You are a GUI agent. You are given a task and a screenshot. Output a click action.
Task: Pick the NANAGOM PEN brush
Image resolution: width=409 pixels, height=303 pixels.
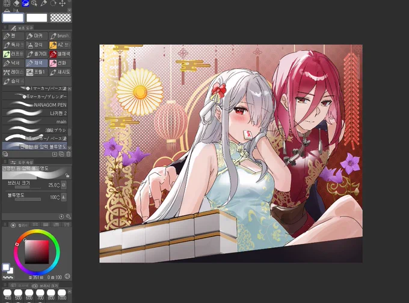[34, 105]
